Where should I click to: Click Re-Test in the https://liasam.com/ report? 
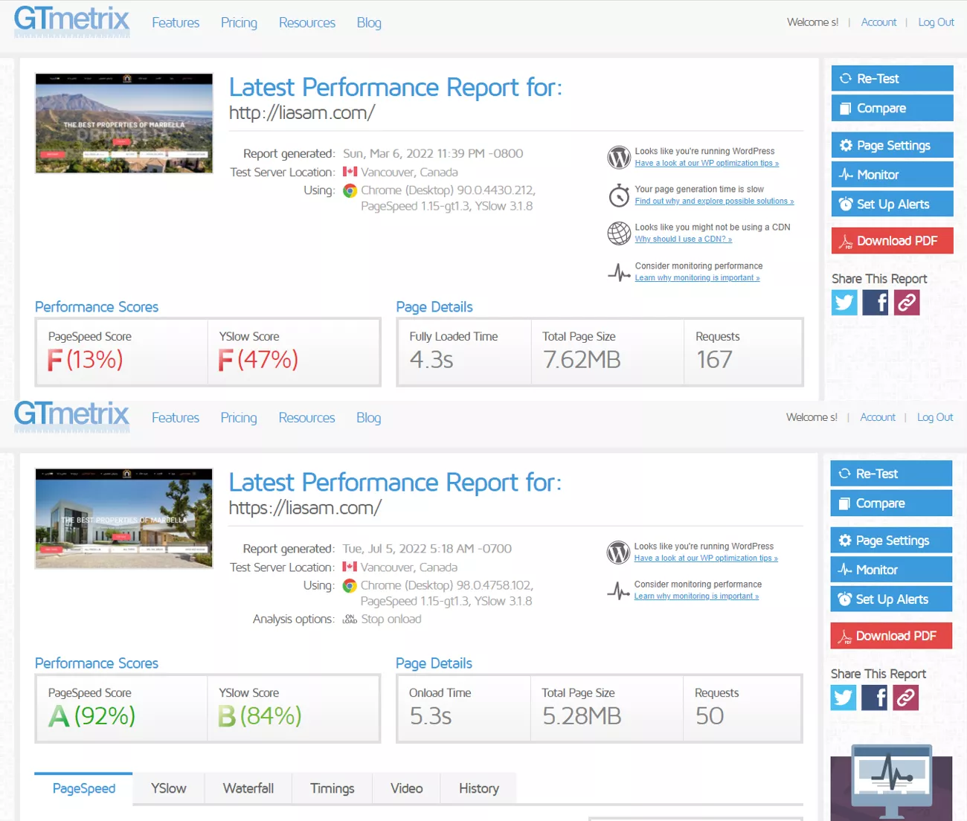tap(891, 474)
